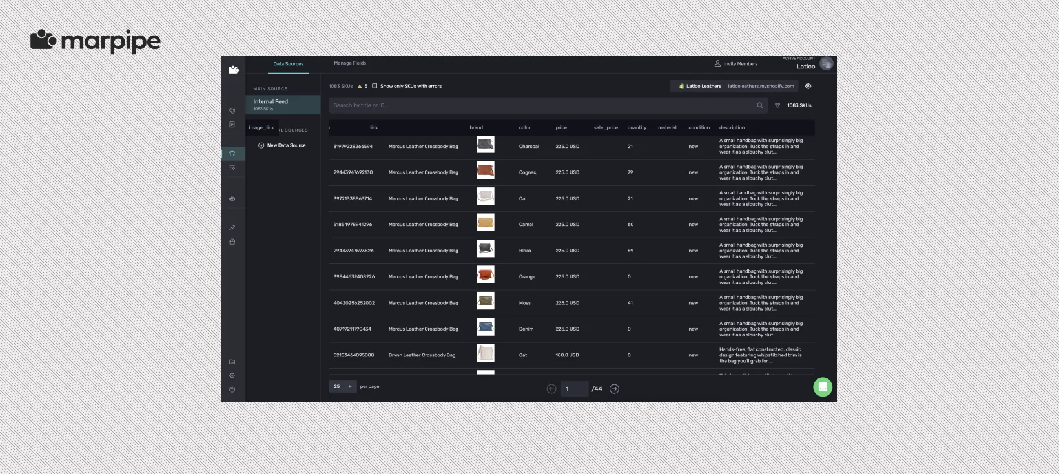Switch to the Manage Fields tab

[350, 63]
